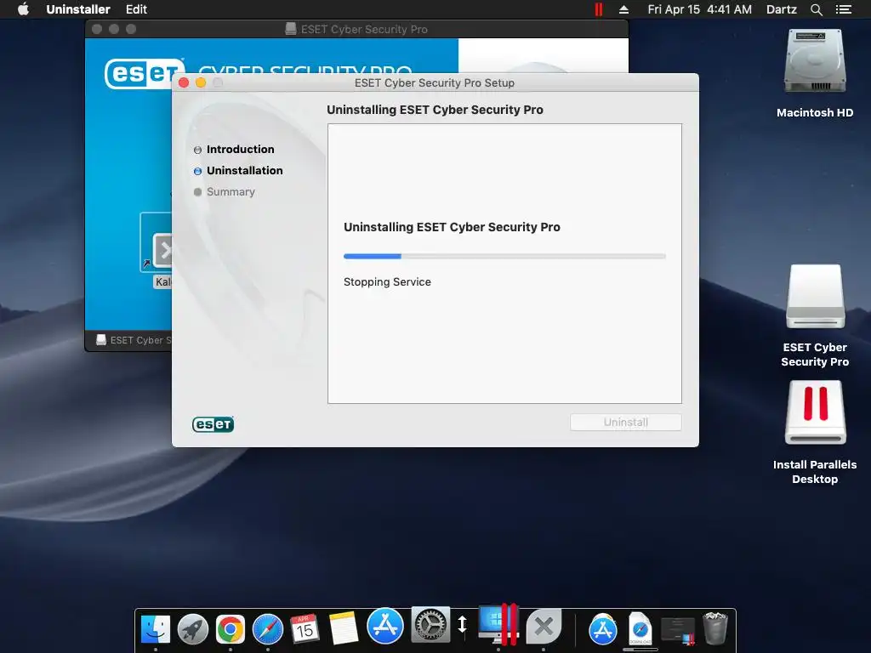Click the date and time in menu bar
This screenshot has width=871, height=653.
(699, 9)
